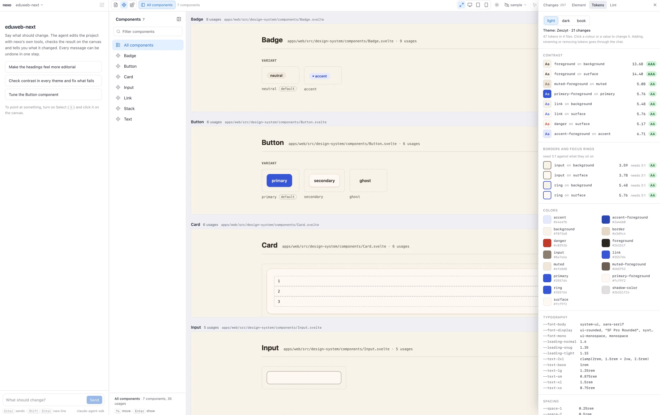This screenshot has height=415, width=660.
Task: Click the new chat compose icon
Action: tap(102, 5)
